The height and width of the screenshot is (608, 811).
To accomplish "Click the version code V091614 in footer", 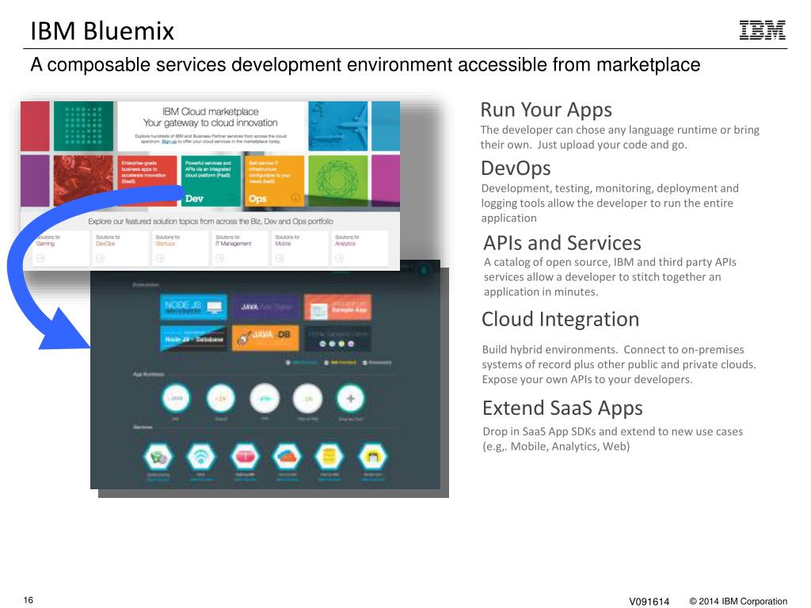I will click(649, 602).
